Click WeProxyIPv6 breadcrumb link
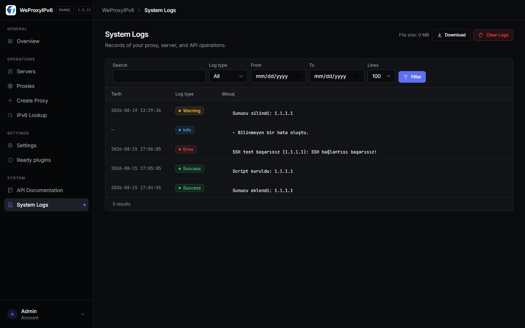The image size is (525, 328). pyautogui.click(x=118, y=10)
